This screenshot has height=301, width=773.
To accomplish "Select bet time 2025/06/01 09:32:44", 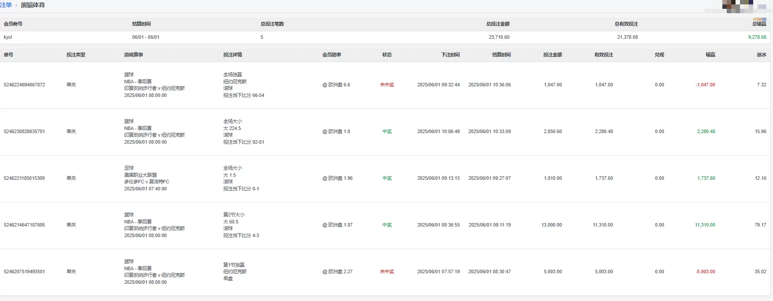I will [x=438, y=85].
